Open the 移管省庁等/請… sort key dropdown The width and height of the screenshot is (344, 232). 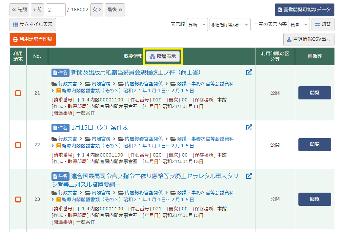click(x=230, y=25)
